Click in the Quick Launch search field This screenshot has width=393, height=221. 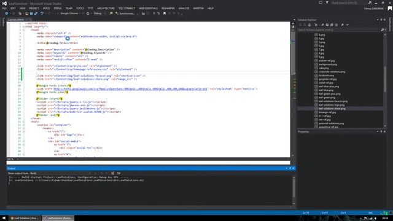pyautogui.click(x=349, y=2)
